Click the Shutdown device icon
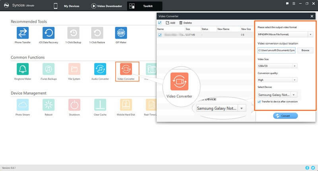Image resolution: width=318 pixels, height=171 pixels. (x=74, y=105)
